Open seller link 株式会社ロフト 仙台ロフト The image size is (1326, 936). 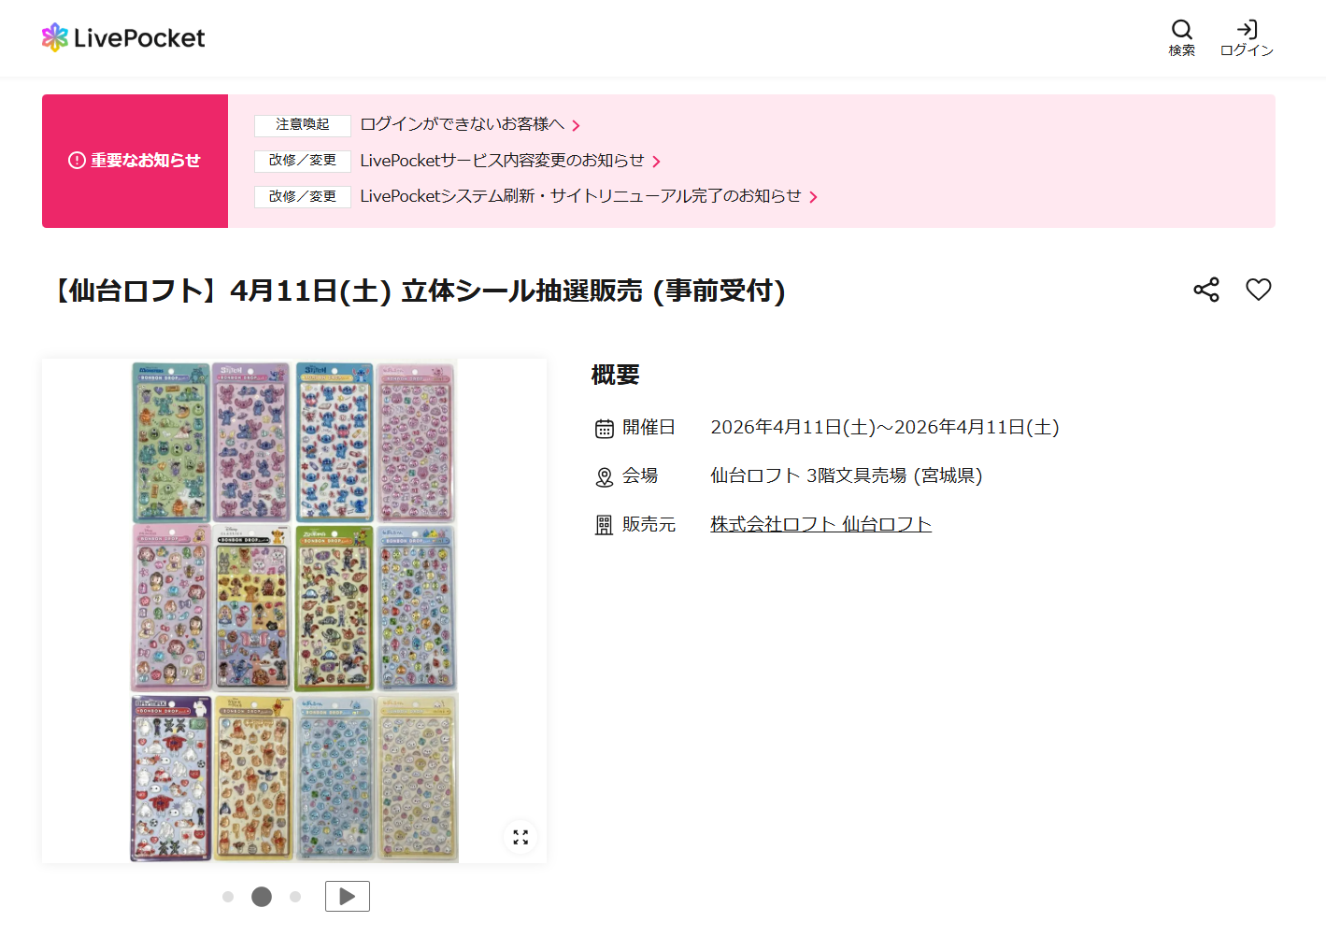click(821, 524)
